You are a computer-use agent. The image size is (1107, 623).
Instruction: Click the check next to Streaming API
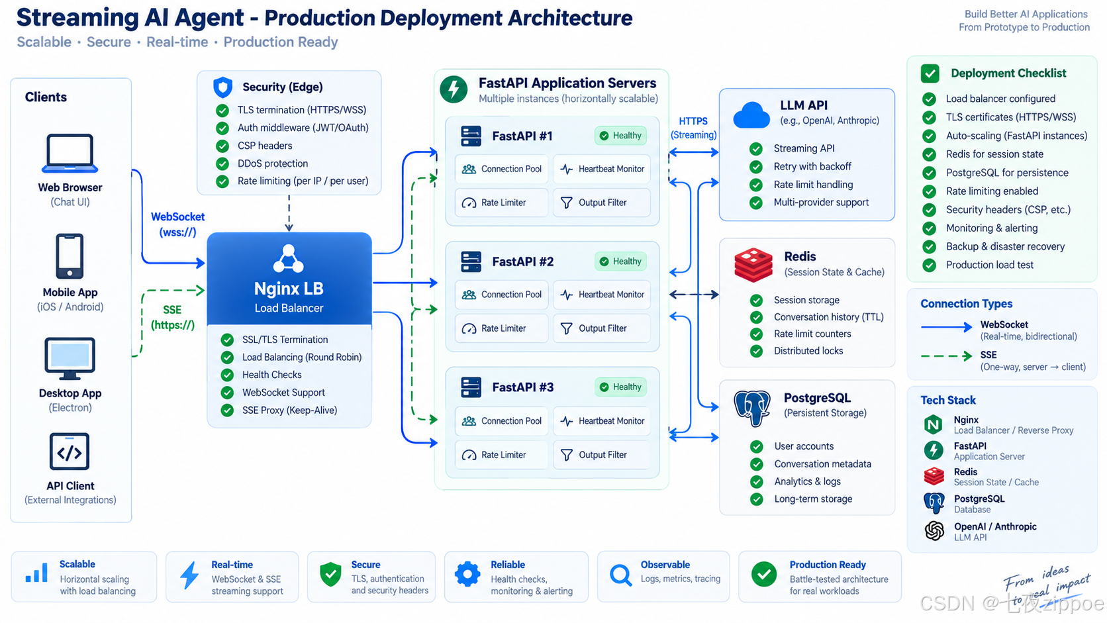[x=755, y=149]
